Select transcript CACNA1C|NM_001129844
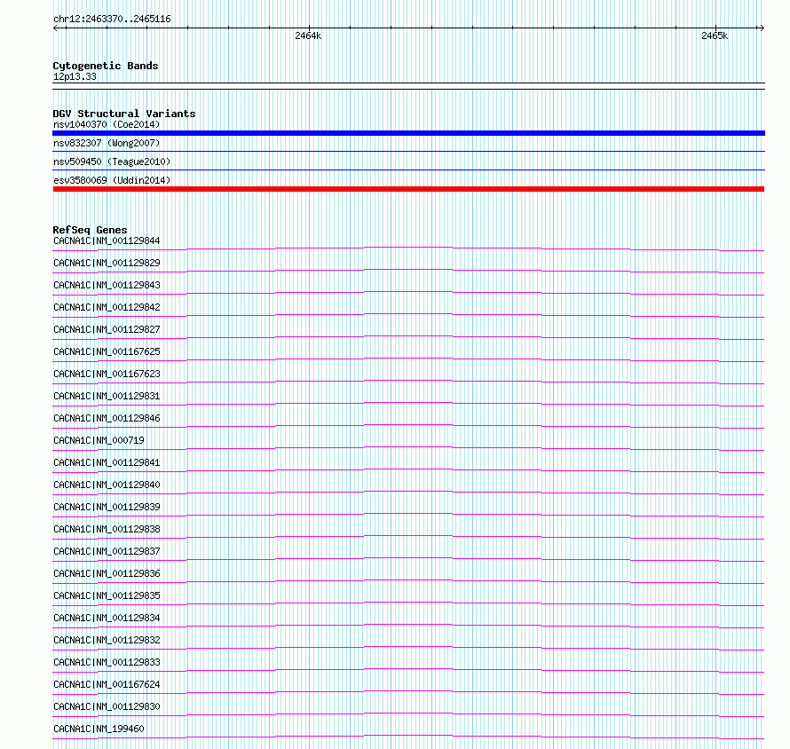The image size is (790, 749). tap(107, 240)
